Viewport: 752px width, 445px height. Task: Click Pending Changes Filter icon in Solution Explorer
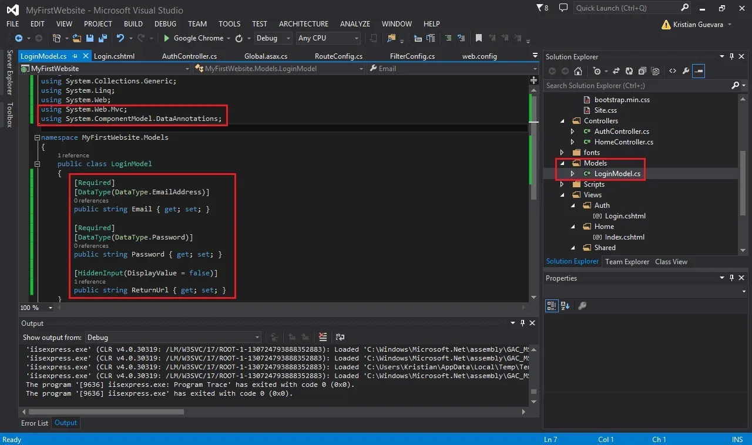pyautogui.click(x=597, y=71)
